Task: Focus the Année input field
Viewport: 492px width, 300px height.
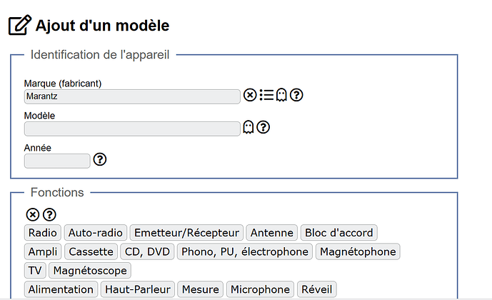Action: (57, 161)
